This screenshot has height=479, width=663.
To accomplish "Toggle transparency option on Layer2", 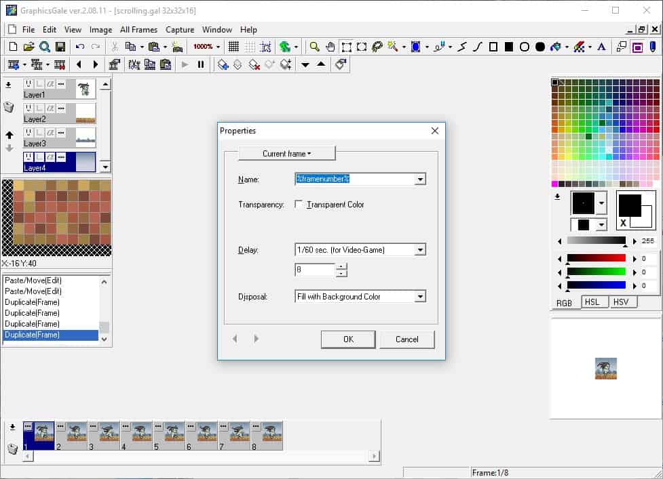I will click(39, 108).
